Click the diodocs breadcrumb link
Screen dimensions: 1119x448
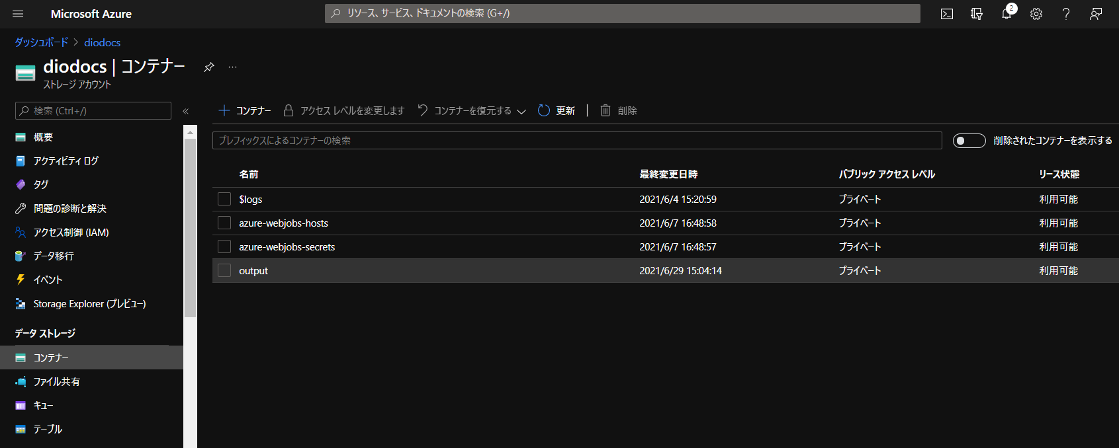point(103,42)
